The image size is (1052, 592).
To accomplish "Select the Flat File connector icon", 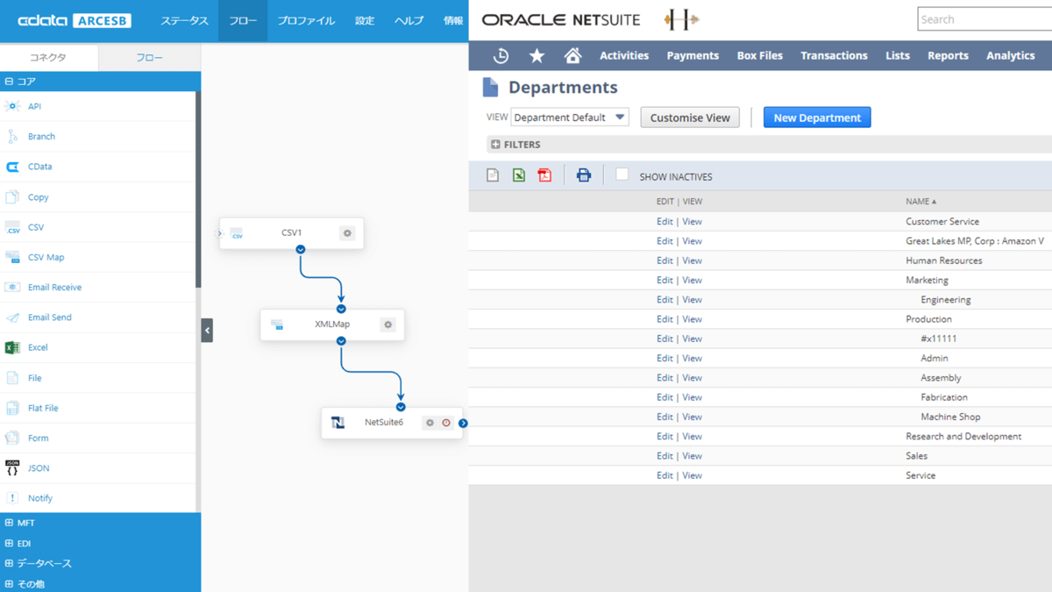I will (x=12, y=408).
